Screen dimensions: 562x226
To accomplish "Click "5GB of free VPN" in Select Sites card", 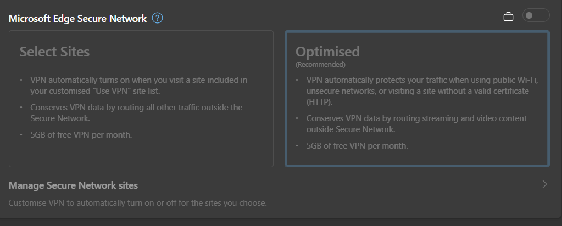I will pos(81,135).
